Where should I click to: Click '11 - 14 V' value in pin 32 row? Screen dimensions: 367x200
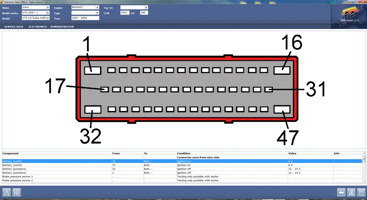click(310, 169)
